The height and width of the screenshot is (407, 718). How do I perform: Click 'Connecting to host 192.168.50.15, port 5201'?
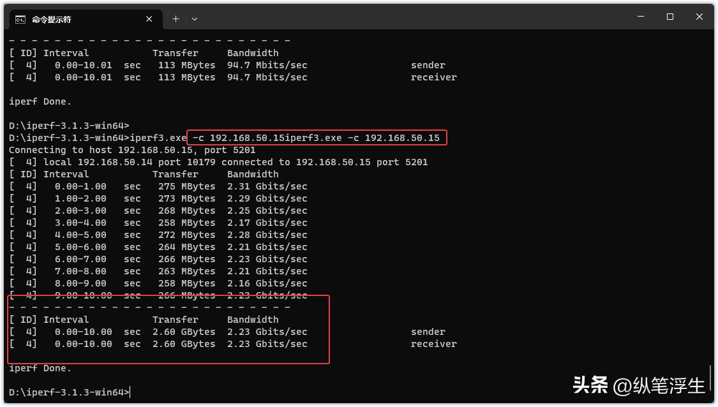pyautogui.click(x=132, y=150)
